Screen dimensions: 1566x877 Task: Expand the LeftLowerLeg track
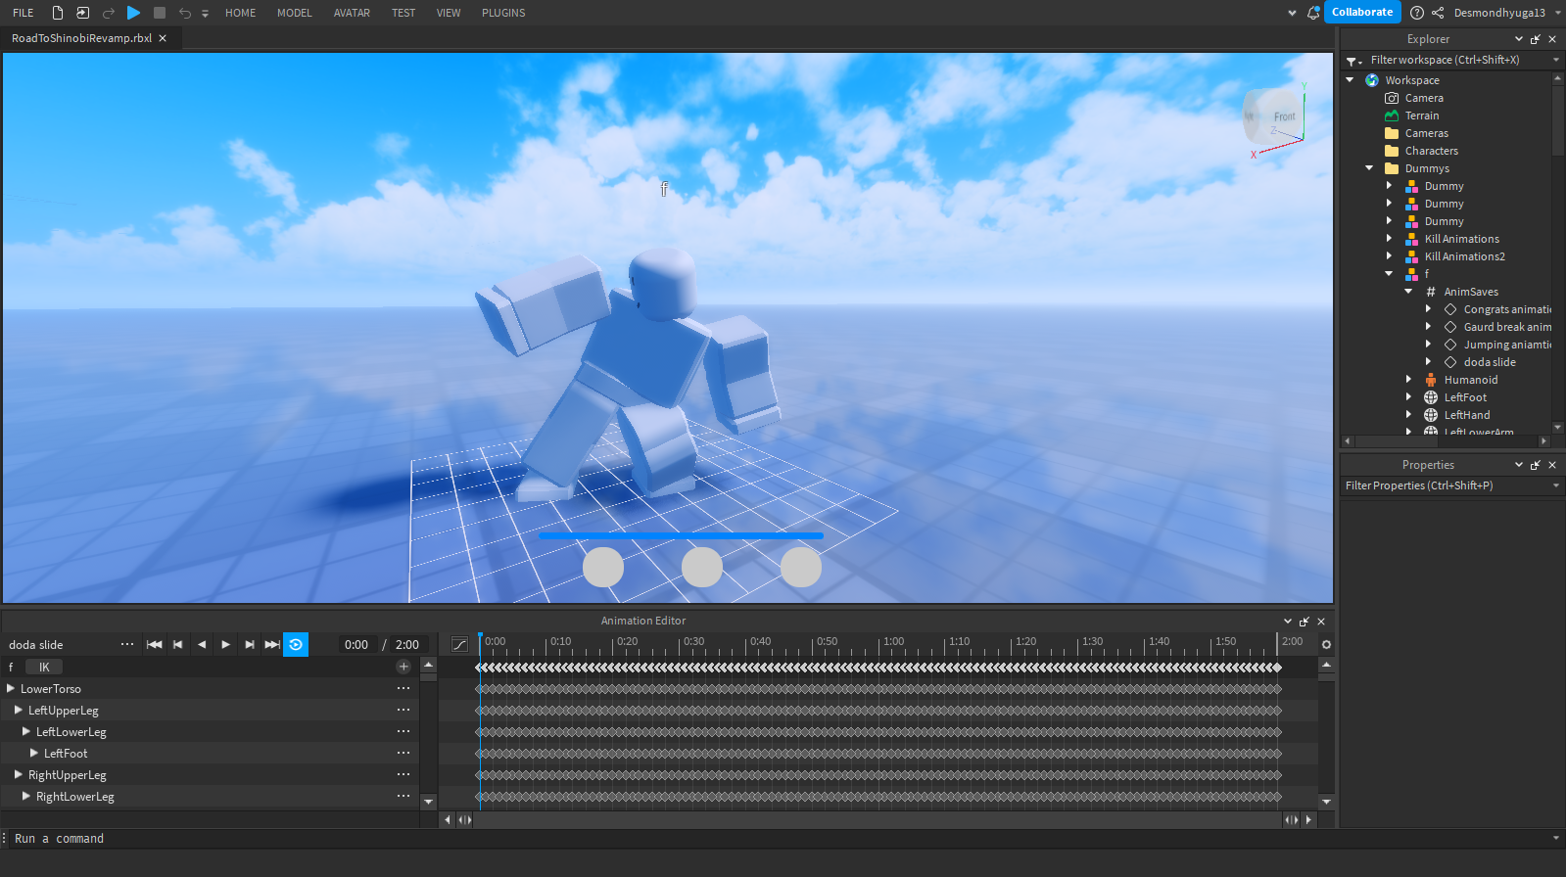coord(26,731)
